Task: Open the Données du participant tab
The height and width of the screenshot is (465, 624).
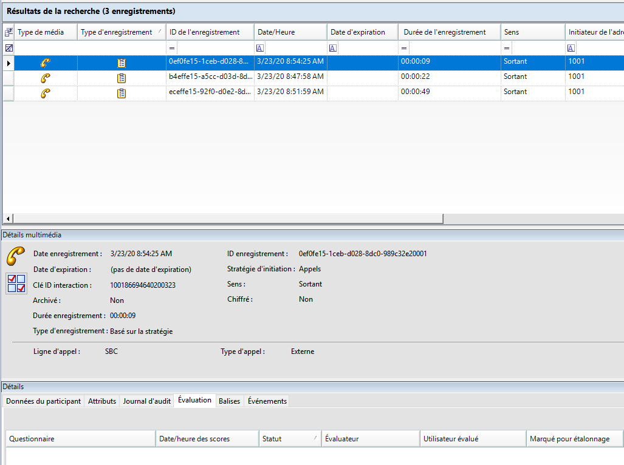Action: pos(43,401)
